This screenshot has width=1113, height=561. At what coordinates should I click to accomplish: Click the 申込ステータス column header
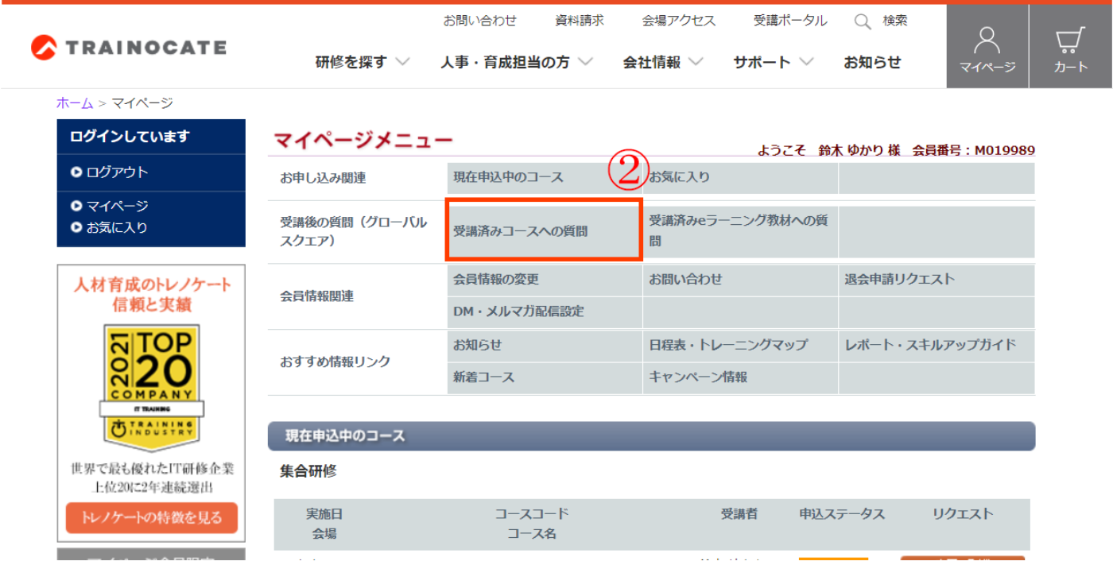tap(842, 514)
